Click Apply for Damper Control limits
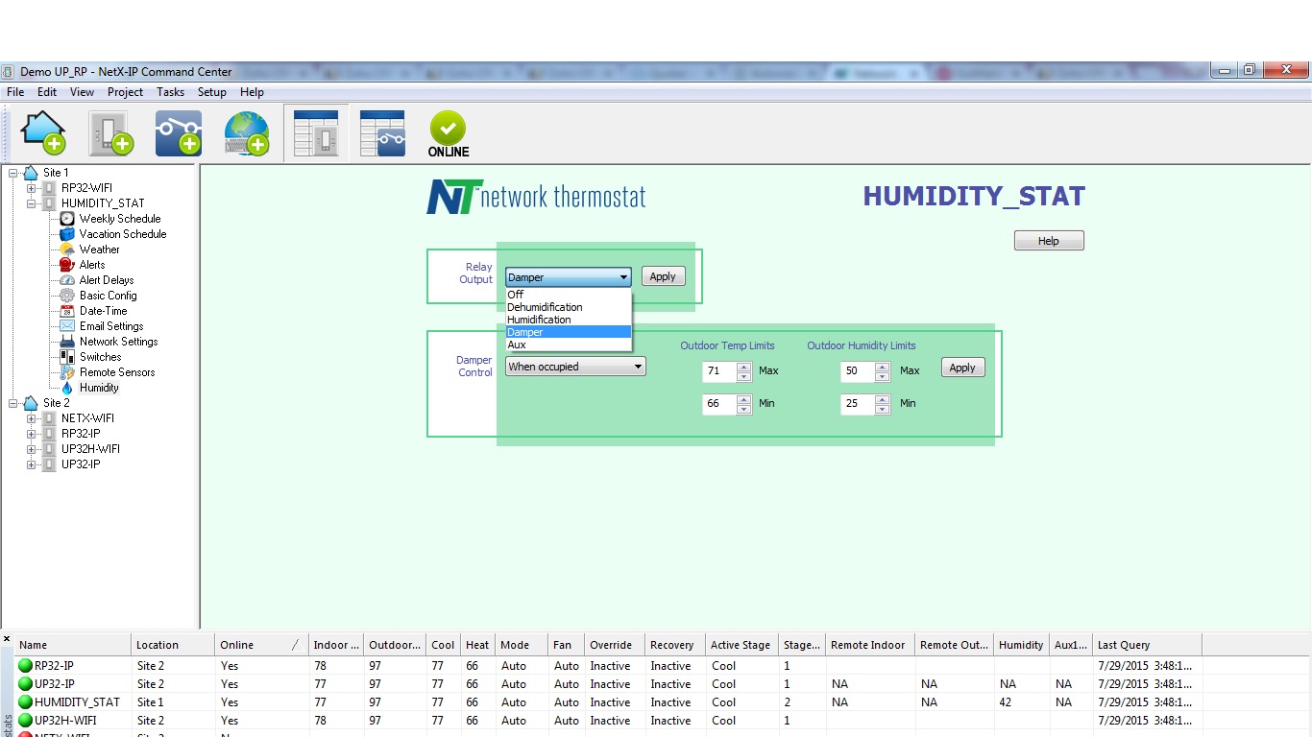 (x=962, y=368)
